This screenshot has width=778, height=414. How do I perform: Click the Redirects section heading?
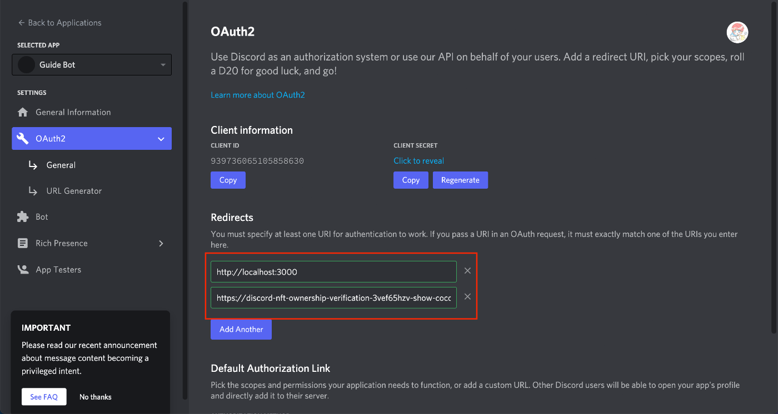coord(232,218)
